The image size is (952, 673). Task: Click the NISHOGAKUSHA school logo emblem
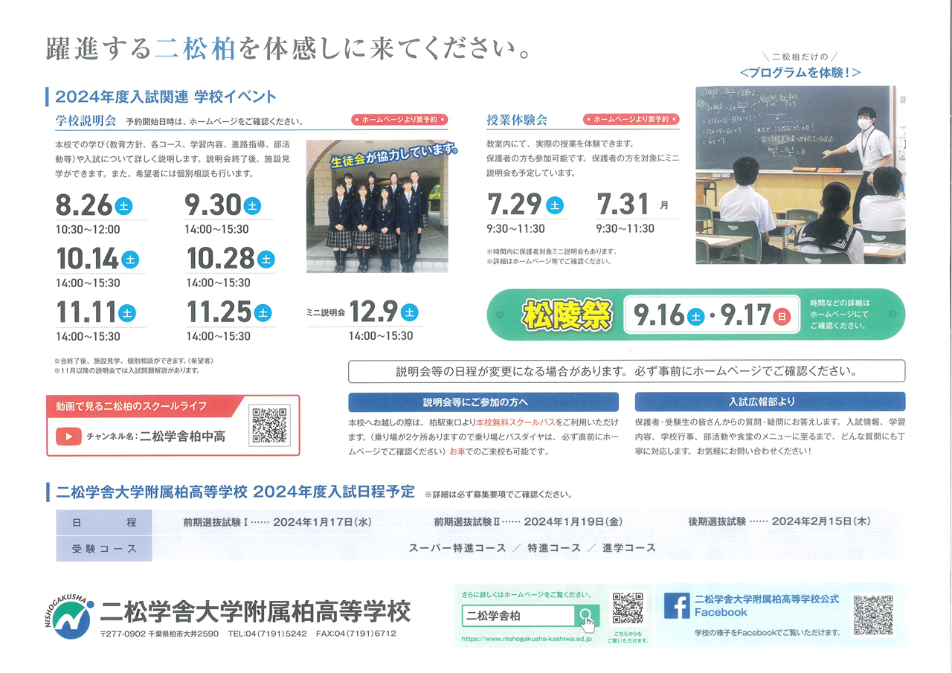tap(69, 615)
